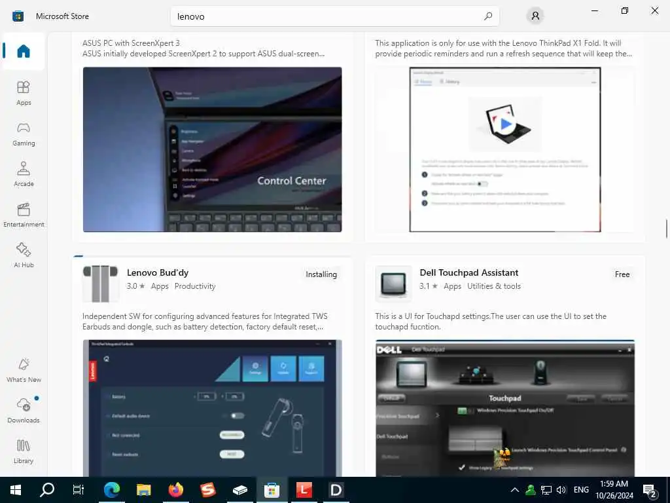Open the Gaming section
This screenshot has height=503, width=670.
tap(24, 134)
